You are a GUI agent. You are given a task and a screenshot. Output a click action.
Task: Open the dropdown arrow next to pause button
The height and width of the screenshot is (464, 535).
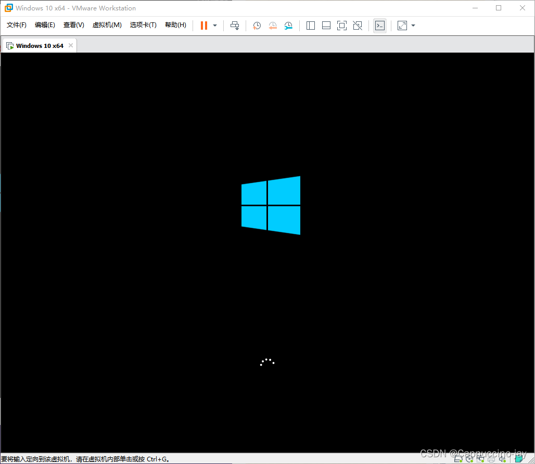tap(215, 26)
